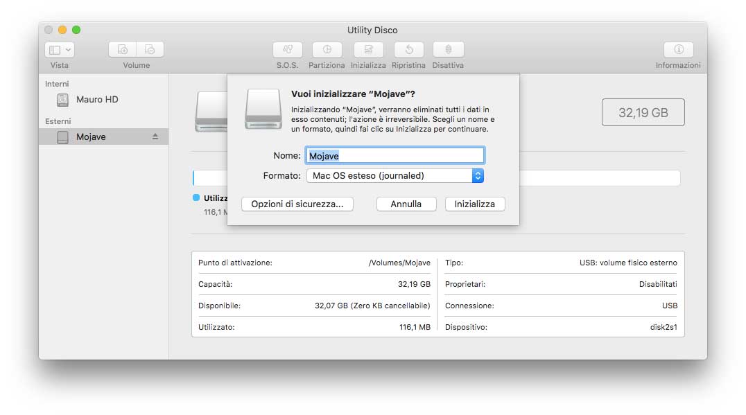Click the Disattiva toolbar icon
This screenshot has width=746, height=415.
click(x=448, y=49)
